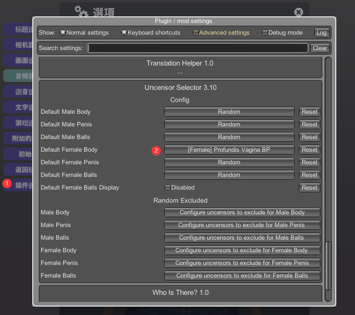Image resolution: width=355 pixels, height=315 pixels.
Task: Enable Debug mode checkbox
Action: pyautogui.click(x=265, y=33)
